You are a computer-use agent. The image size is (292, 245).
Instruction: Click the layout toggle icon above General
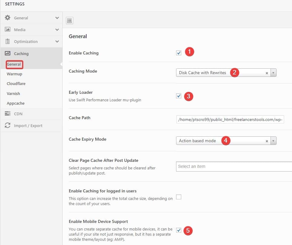(69, 20)
